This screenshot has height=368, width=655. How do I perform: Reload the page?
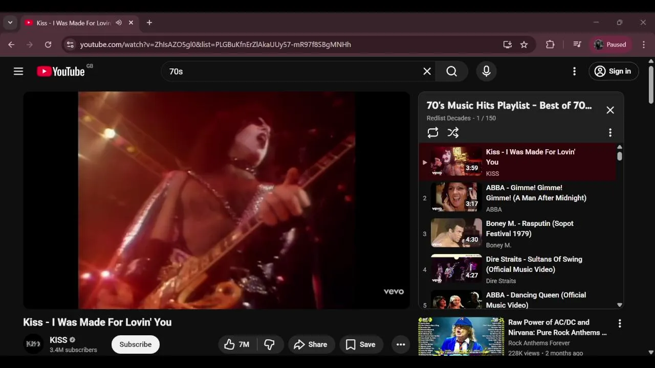click(48, 44)
